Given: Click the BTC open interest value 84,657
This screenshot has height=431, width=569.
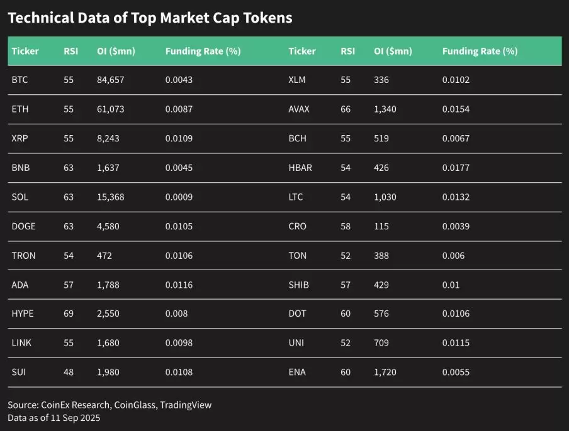Looking at the screenshot, I should pos(111,80).
